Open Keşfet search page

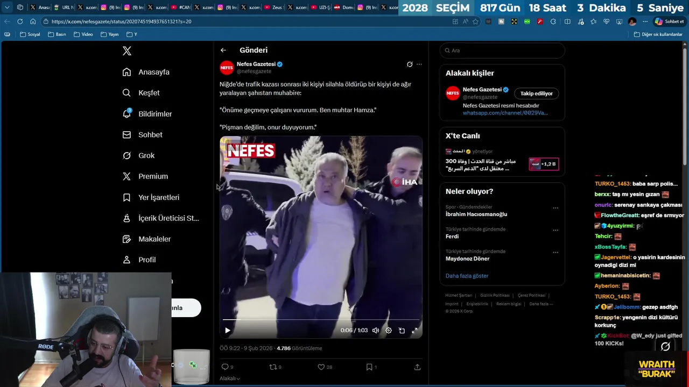141,93
